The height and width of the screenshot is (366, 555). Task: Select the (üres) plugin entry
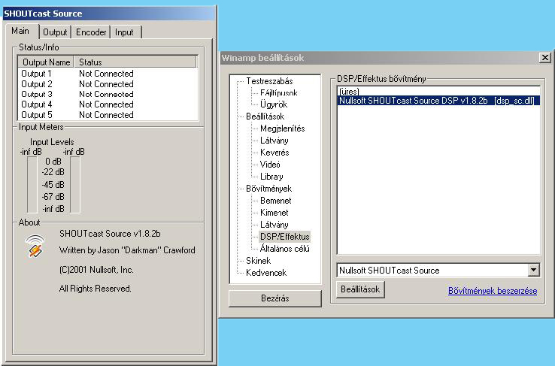(x=438, y=91)
